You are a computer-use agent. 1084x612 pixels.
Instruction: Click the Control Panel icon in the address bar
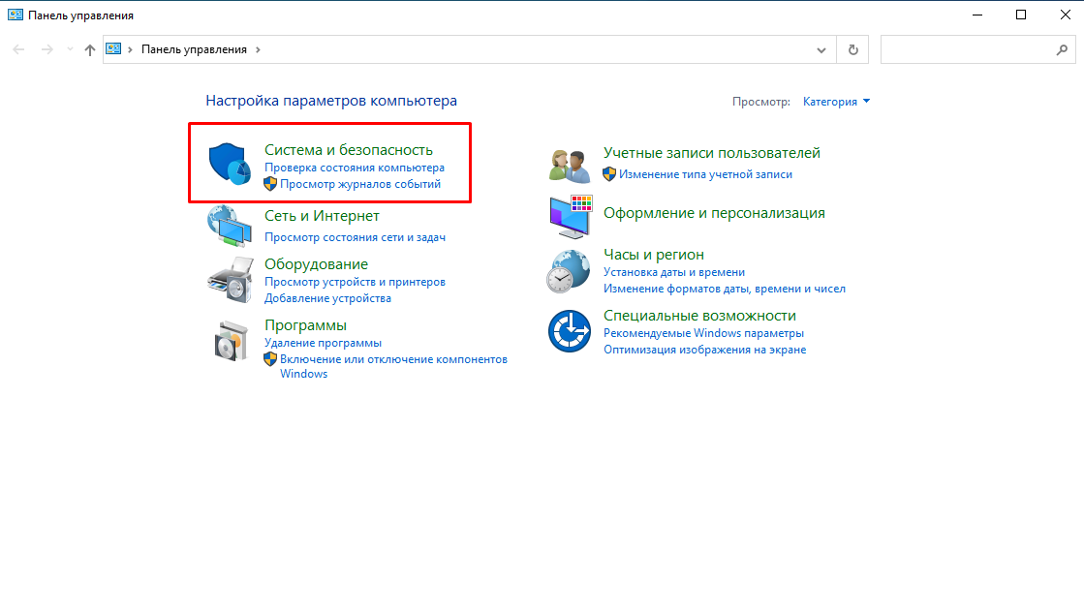click(113, 49)
